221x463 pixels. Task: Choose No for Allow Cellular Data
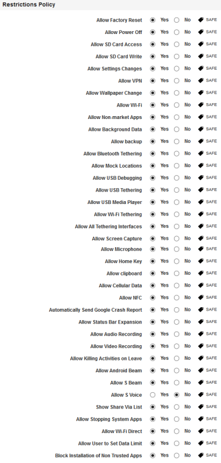(176, 286)
